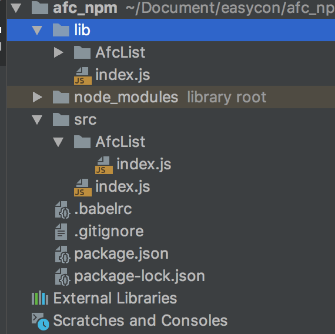The height and width of the screenshot is (334, 335).
Task: Collapse the afc_npm project root arrow
Action: pyautogui.click(x=16, y=8)
